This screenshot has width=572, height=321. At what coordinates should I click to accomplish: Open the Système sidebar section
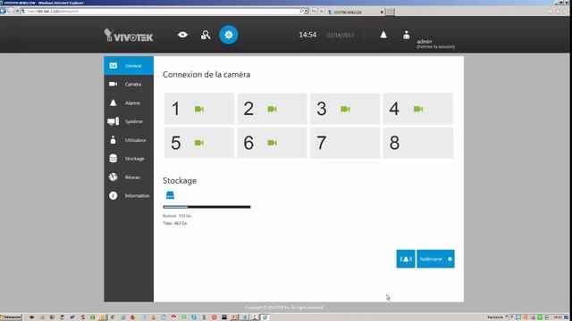129,121
